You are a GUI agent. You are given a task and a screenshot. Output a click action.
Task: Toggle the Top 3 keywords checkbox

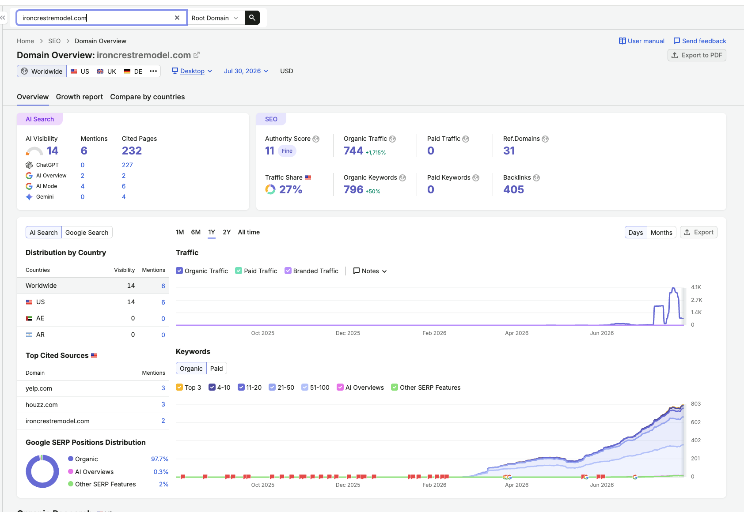(x=179, y=387)
